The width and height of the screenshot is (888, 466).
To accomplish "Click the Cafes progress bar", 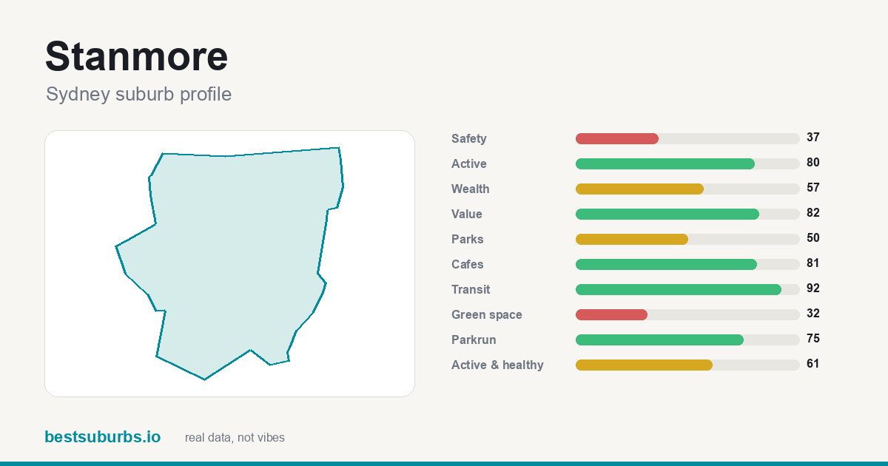I will 687,264.
